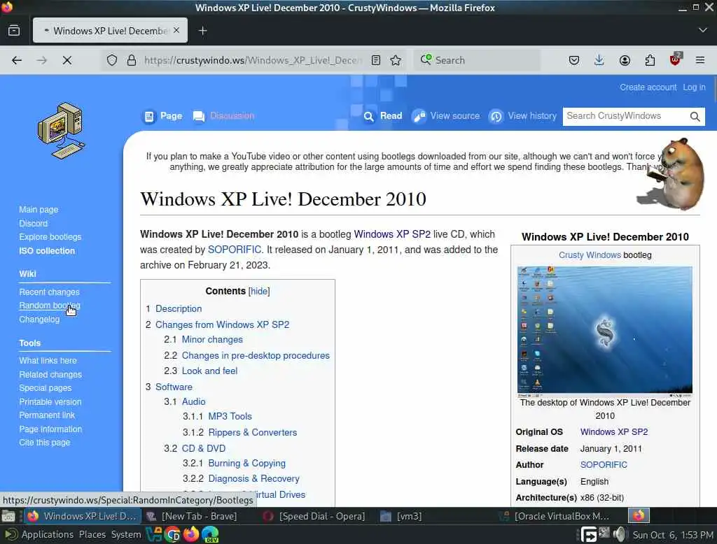Open the extensions puzzle-piece menu
717x544 pixels.
(x=650, y=60)
